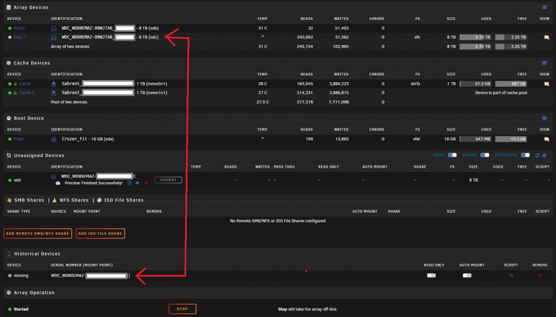Click the Array Operation section header
This screenshot has width=556, height=317.
coord(34,293)
